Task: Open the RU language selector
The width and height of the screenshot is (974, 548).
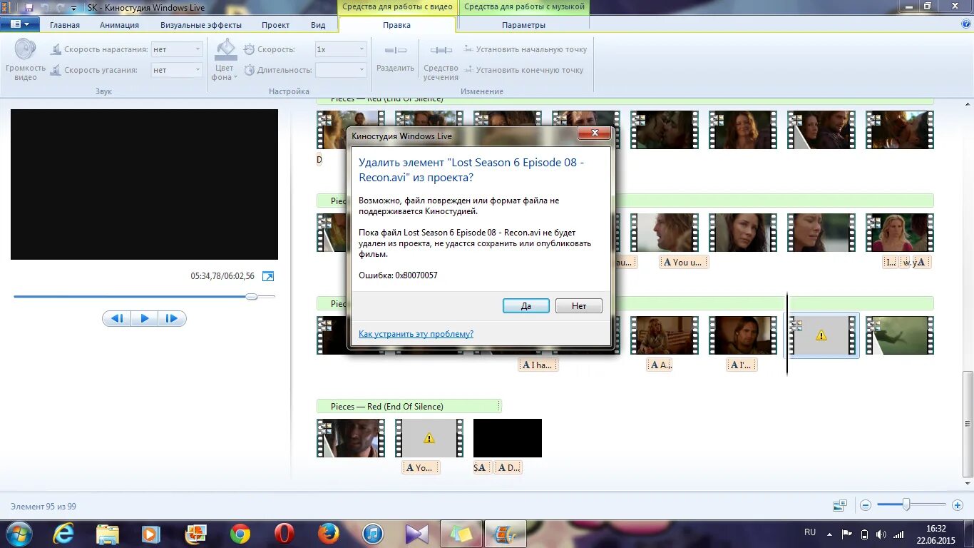Action: (810, 532)
